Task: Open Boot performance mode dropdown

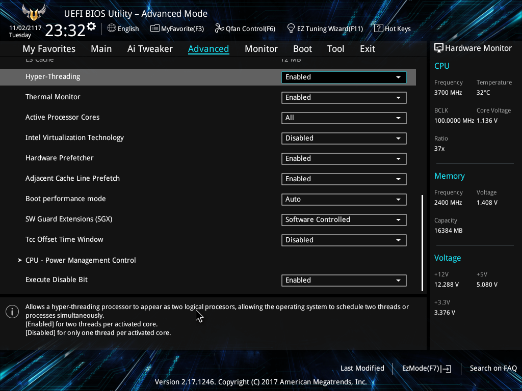Action: (x=344, y=199)
